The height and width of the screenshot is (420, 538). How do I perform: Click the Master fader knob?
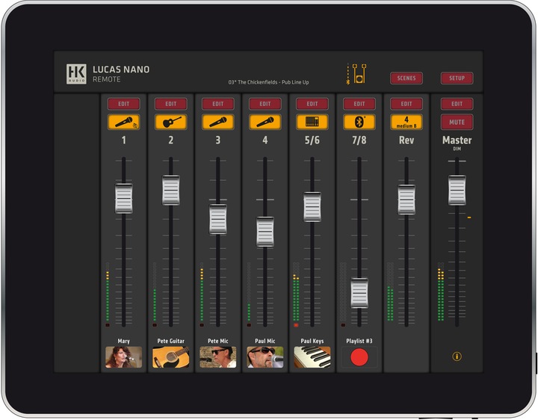point(457,190)
